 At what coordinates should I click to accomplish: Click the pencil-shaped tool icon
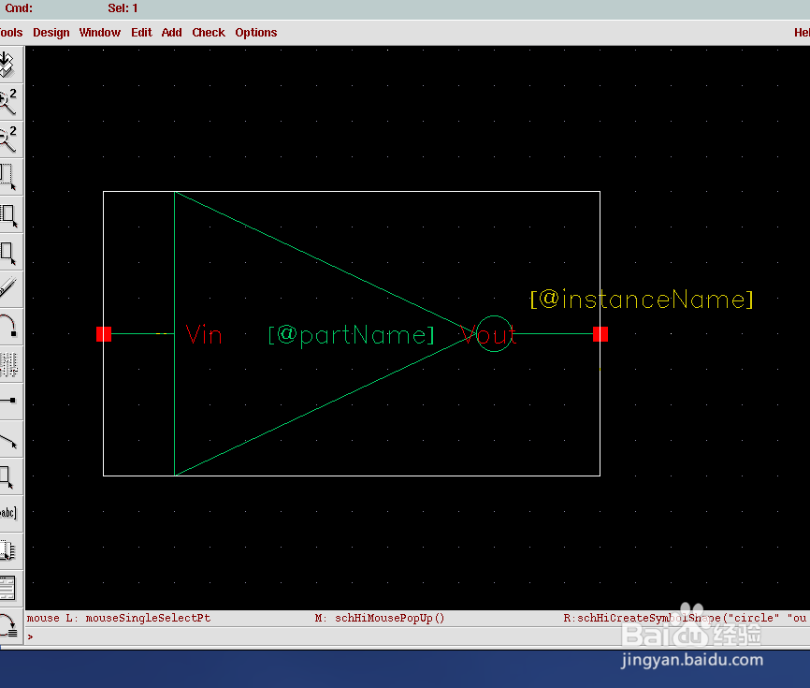9,289
